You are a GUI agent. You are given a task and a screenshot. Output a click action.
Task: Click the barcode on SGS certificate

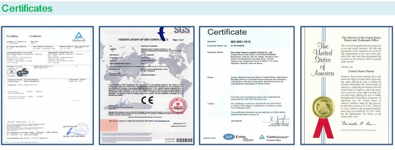click(184, 140)
